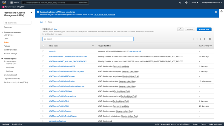Open roles table preferences gear
The image size is (224, 126).
[210, 39]
